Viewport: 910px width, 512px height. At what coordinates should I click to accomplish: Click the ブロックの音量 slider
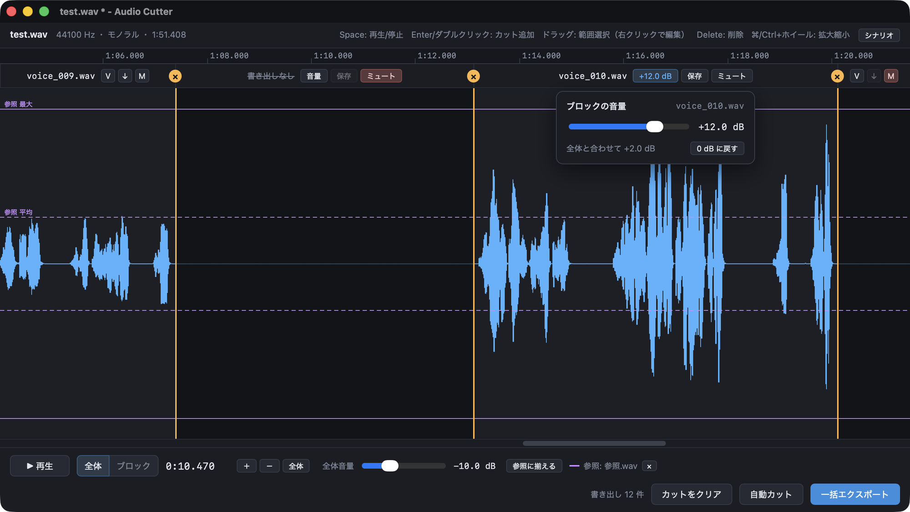[x=629, y=127]
